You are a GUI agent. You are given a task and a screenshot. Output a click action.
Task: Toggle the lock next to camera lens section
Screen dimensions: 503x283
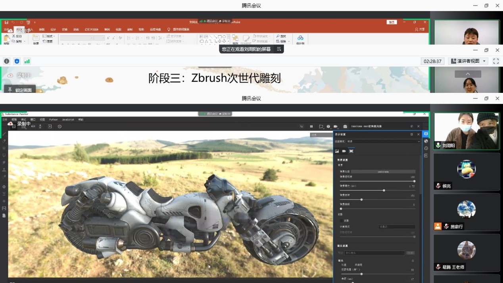pos(413,261)
